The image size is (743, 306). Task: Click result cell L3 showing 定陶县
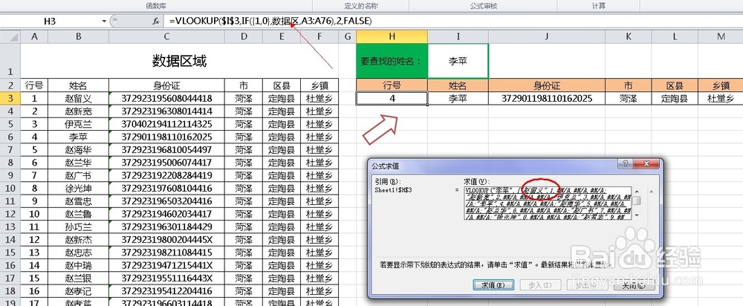675,99
